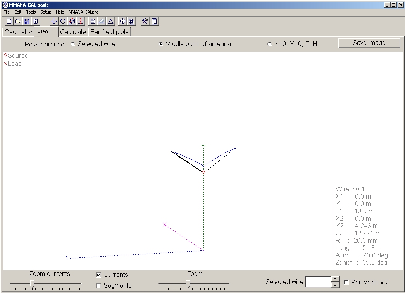The width and height of the screenshot is (405, 293).
Task: Click the crosshair target icon
Action: click(123, 21)
